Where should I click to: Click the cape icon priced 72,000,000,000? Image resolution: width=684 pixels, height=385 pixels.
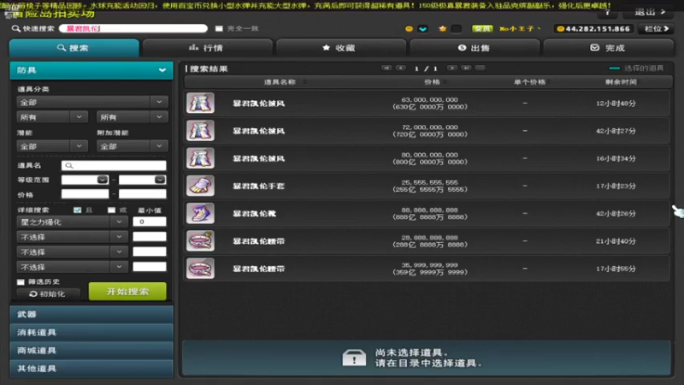tap(200, 131)
